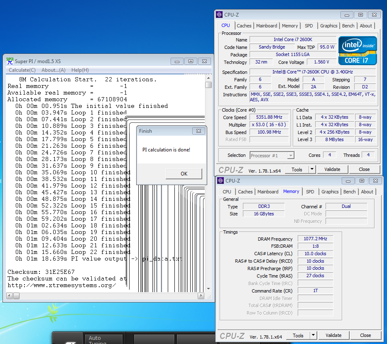
Task: Maximize the Super PI window
Action: 191,61
